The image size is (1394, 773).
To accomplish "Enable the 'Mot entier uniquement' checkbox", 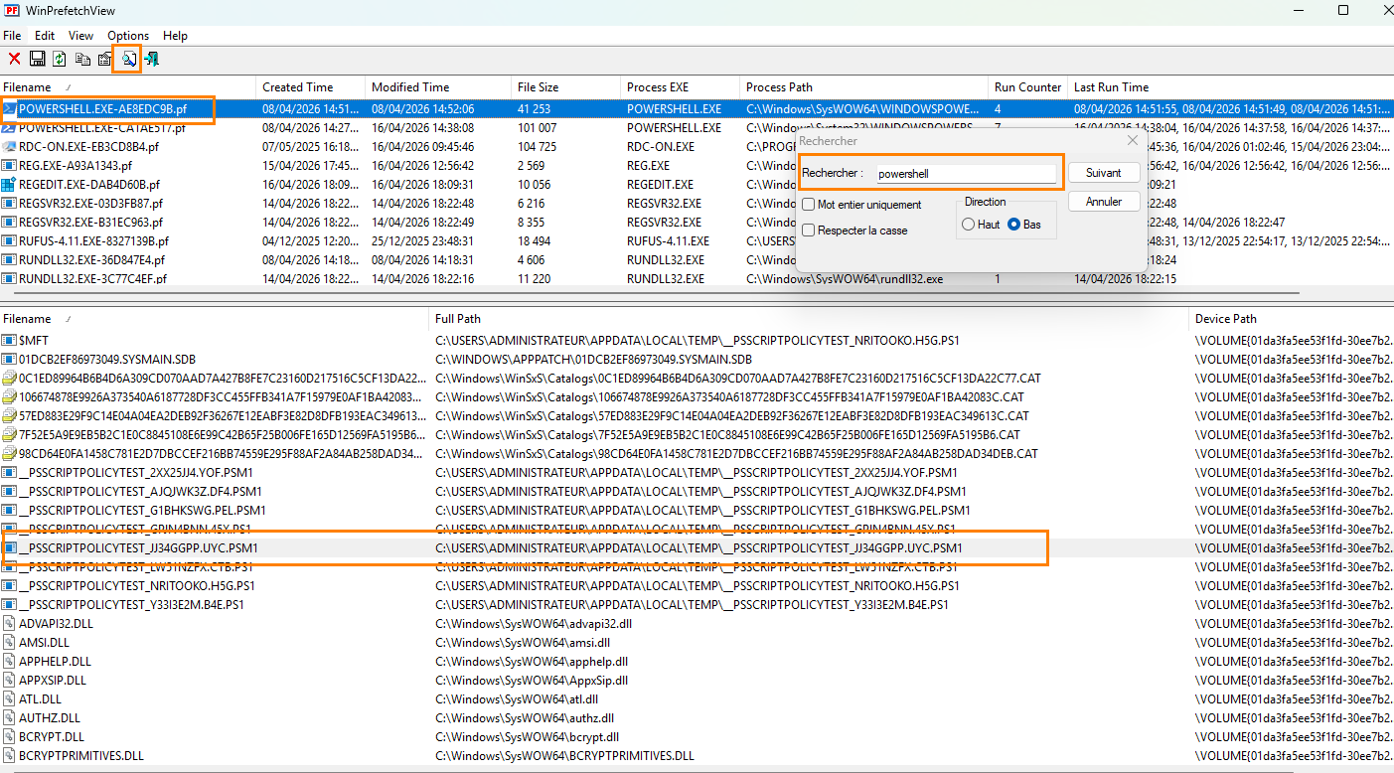I will [x=809, y=205].
